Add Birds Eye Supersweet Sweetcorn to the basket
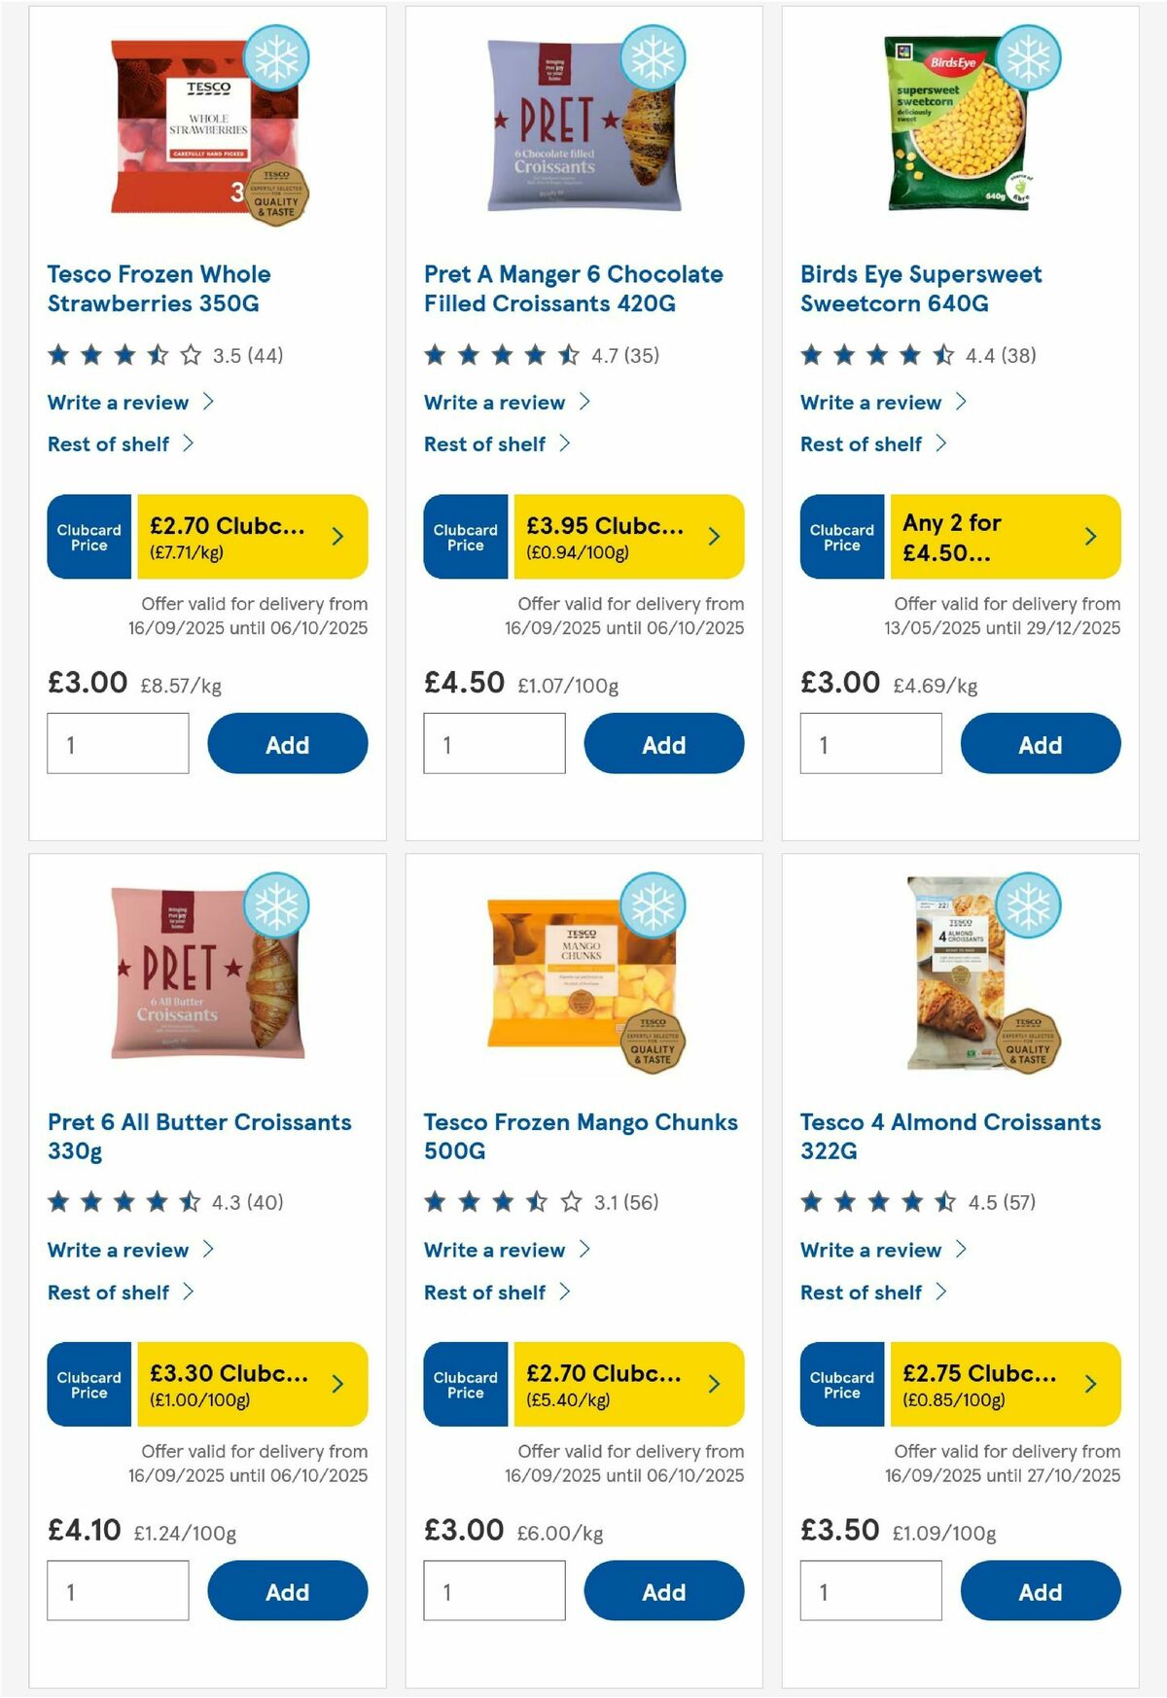The height and width of the screenshot is (1698, 1167). tap(1040, 744)
